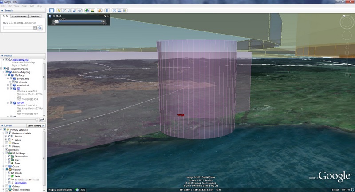Open the Earth Gallery button
This screenshot has height=192, width=355.
(36, 125)
